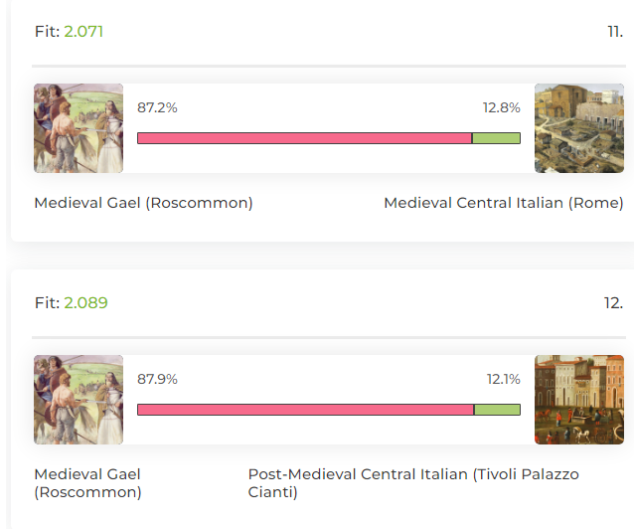634x529 pixels.
Task: Click the green 12.8% bar segment
Action: (x=496, y=138)
